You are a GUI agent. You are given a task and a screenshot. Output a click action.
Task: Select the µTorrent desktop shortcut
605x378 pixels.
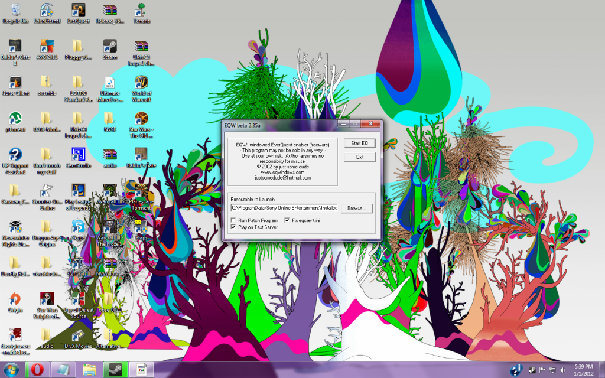(15, 122)
